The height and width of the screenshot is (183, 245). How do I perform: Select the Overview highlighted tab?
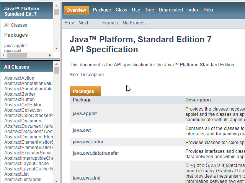click(76, 10)
